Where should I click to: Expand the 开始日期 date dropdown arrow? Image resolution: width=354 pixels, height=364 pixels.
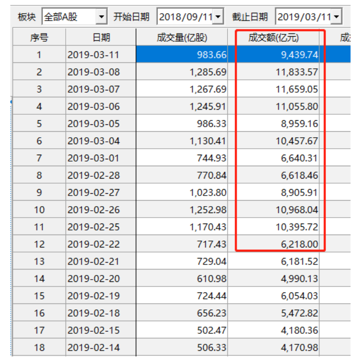[218, 17]
